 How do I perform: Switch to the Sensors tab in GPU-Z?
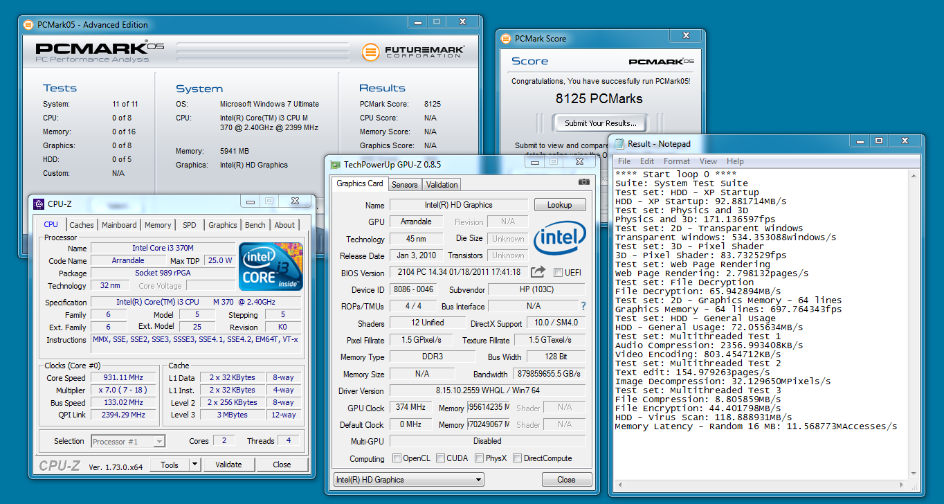pos(405,185)
